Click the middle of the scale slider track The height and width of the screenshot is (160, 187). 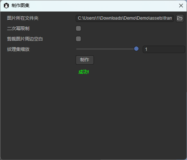pyautogui.click(x=107, y=49)
